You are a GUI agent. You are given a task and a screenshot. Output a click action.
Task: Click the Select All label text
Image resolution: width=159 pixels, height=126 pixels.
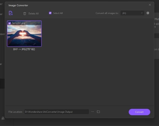click(x=58, y=13)
